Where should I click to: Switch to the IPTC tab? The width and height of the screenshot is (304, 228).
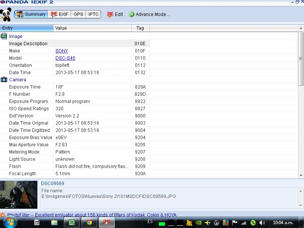point(93,14)
